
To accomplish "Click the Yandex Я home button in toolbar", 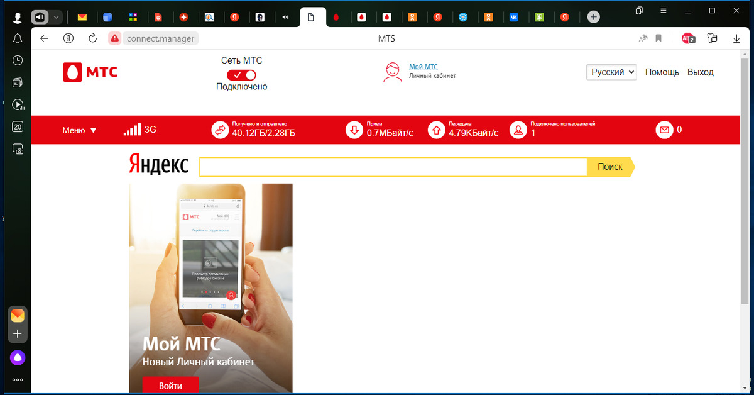I will click(x=68, y=38).
